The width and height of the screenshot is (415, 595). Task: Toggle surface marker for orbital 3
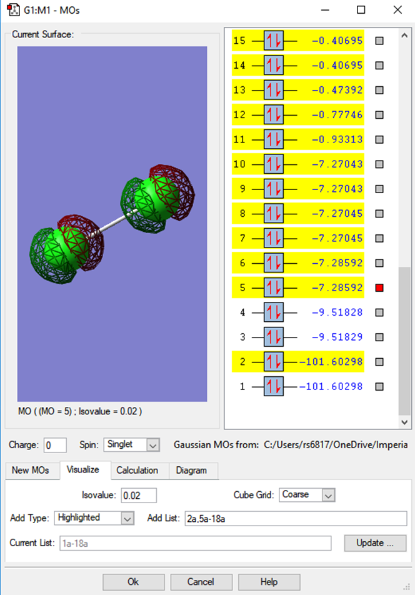point(379,337)
